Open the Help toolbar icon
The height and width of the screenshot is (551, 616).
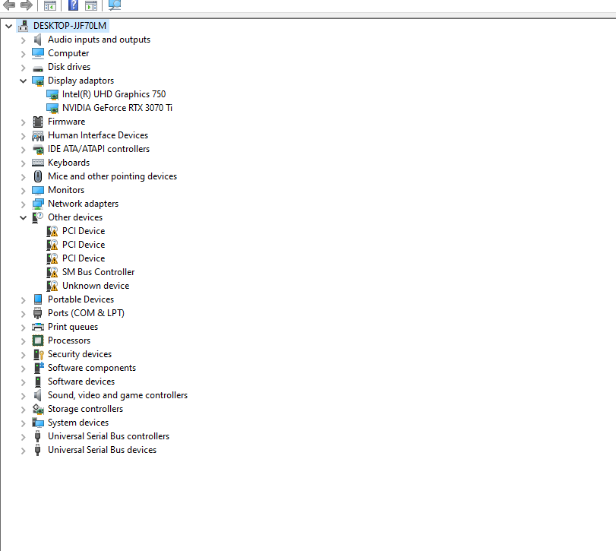[x=73, y=5]
